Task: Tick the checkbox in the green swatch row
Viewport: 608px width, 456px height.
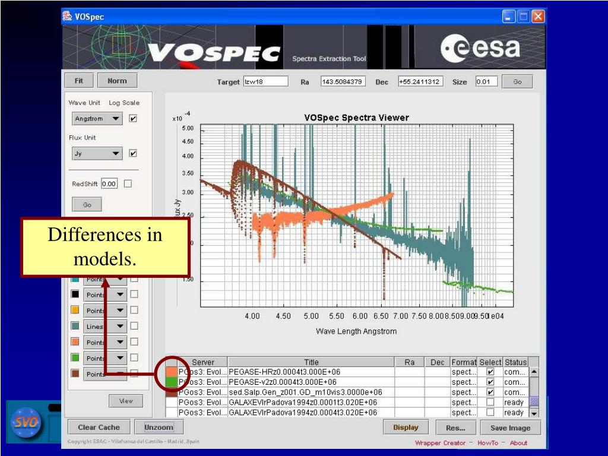Action: [134, 358]
